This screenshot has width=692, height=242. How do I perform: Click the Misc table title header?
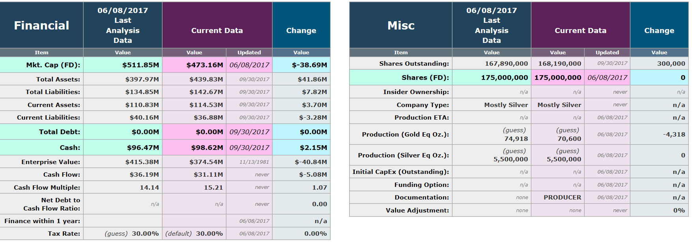[401, 26]
